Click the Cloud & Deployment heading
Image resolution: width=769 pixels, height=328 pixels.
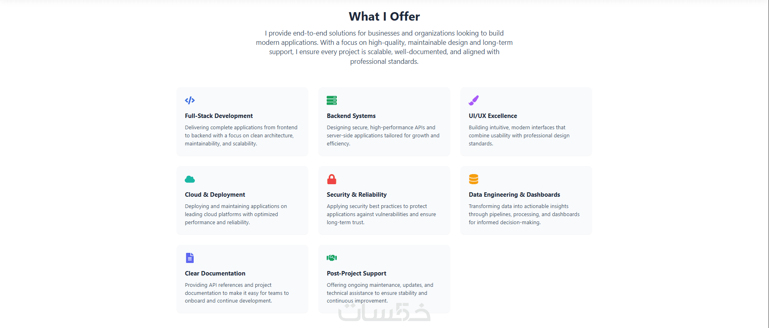click(x=215, y=195)
